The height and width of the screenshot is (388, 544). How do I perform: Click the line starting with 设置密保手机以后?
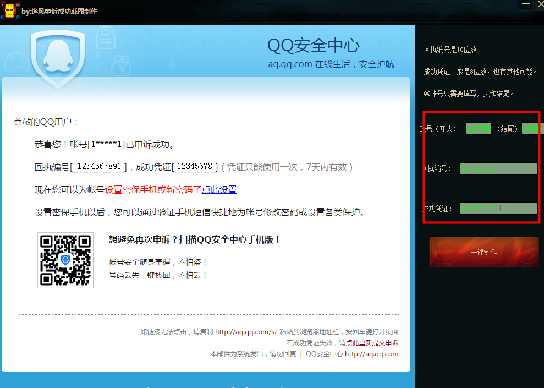pyautogui.click(x=201, y=212)
